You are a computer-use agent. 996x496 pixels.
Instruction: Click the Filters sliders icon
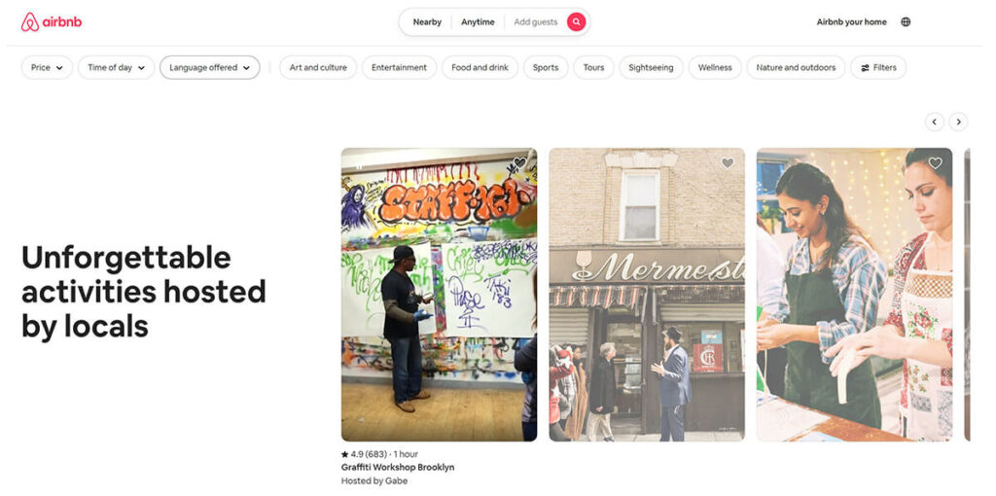865,67
